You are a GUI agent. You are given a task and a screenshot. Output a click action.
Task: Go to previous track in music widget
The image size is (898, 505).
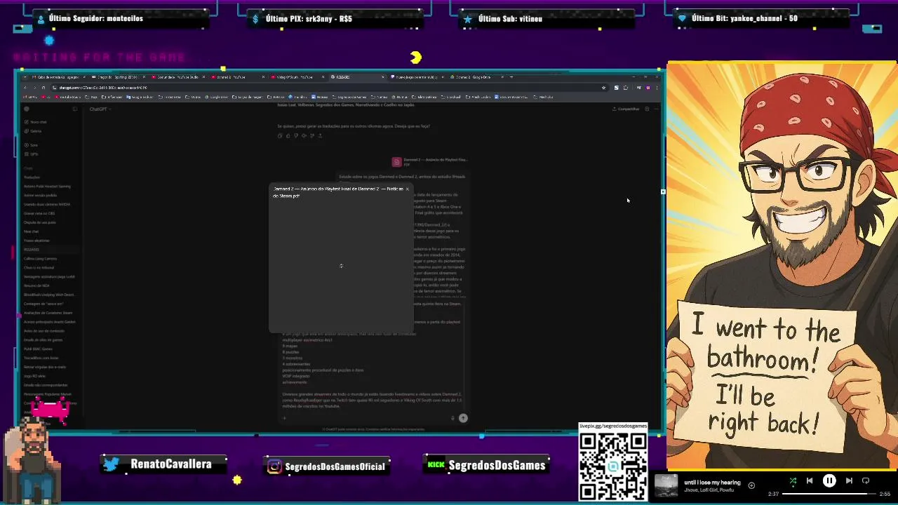coord(810,480)
